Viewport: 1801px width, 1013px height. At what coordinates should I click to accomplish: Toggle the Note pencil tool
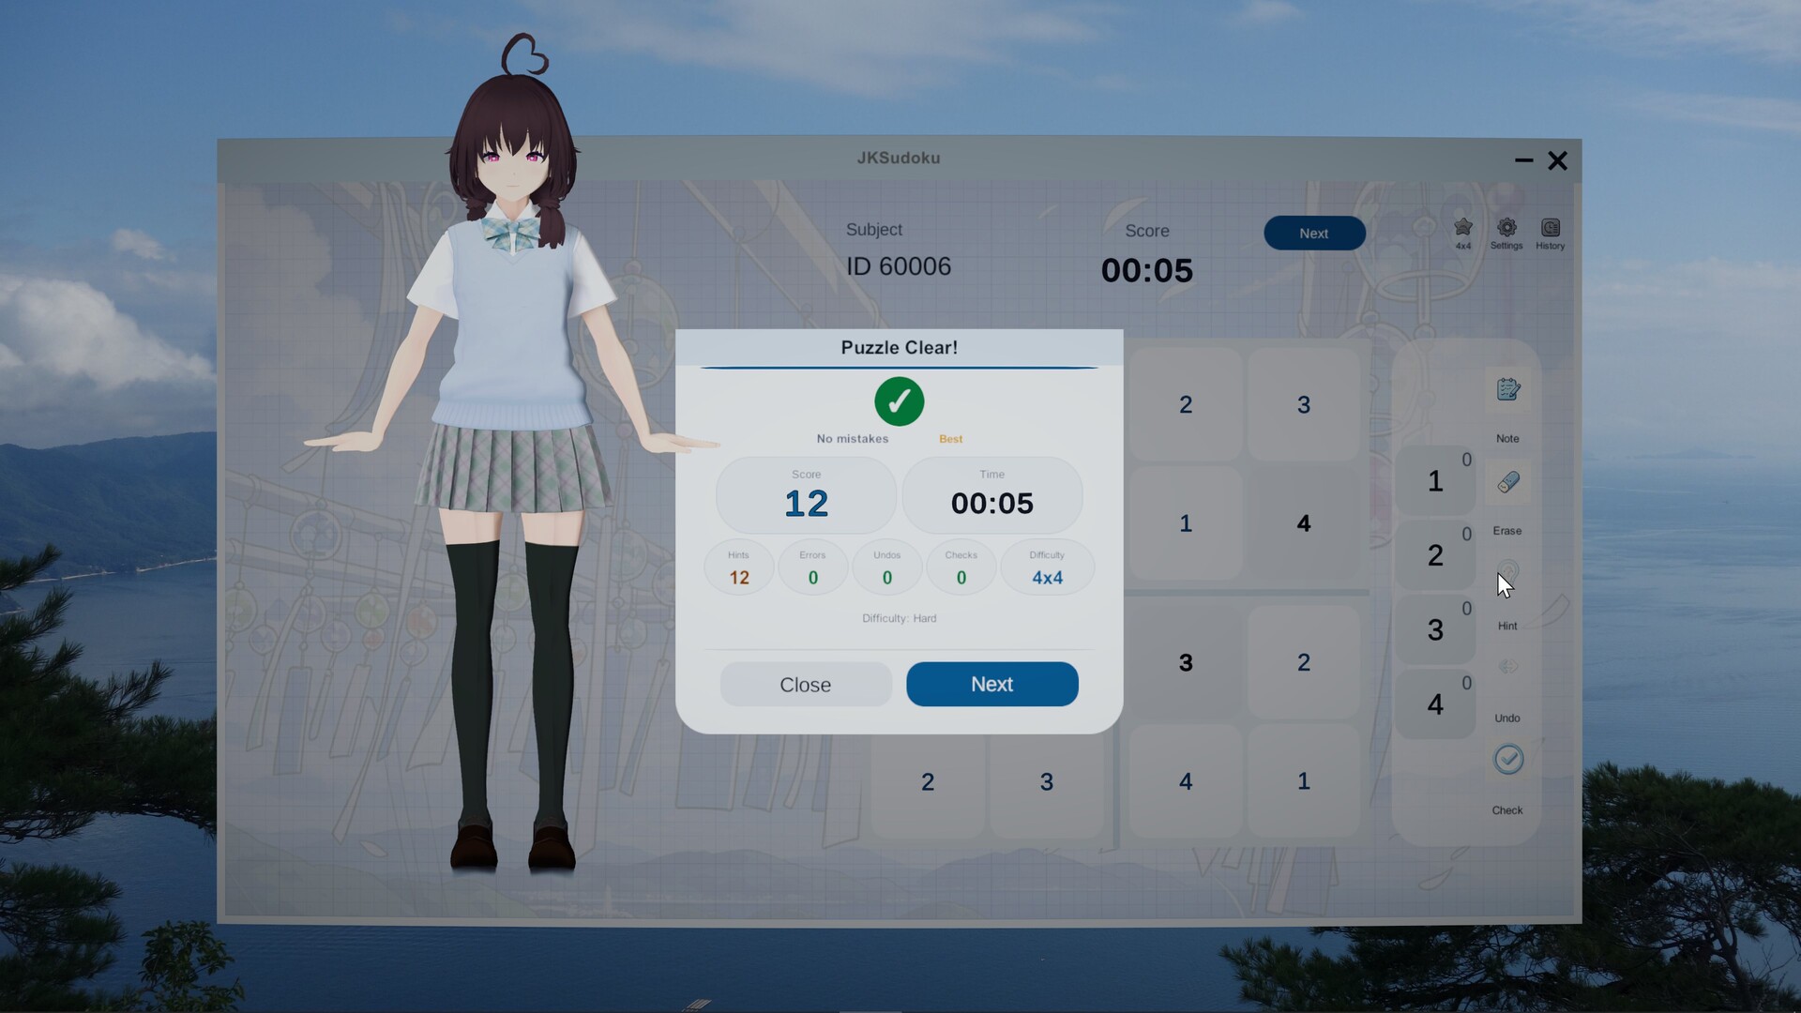tap(1507, 389)
